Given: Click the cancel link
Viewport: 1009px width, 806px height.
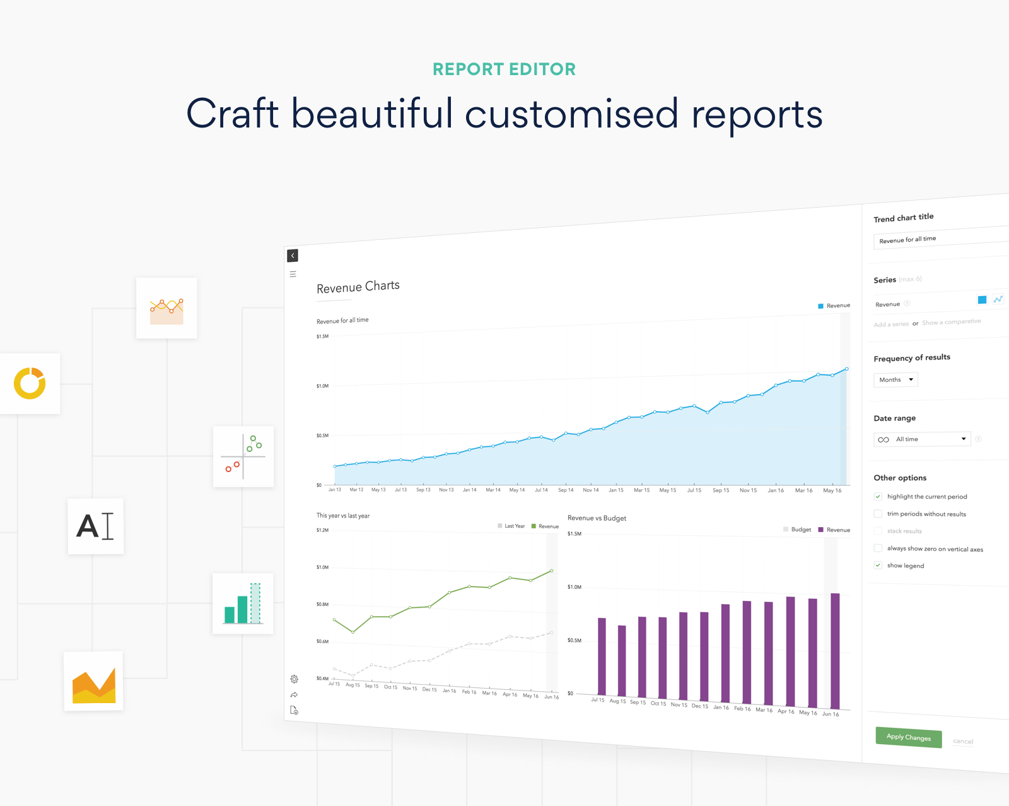Looking at the screenshot, I should pyautogui.click(x=963, y=741).
